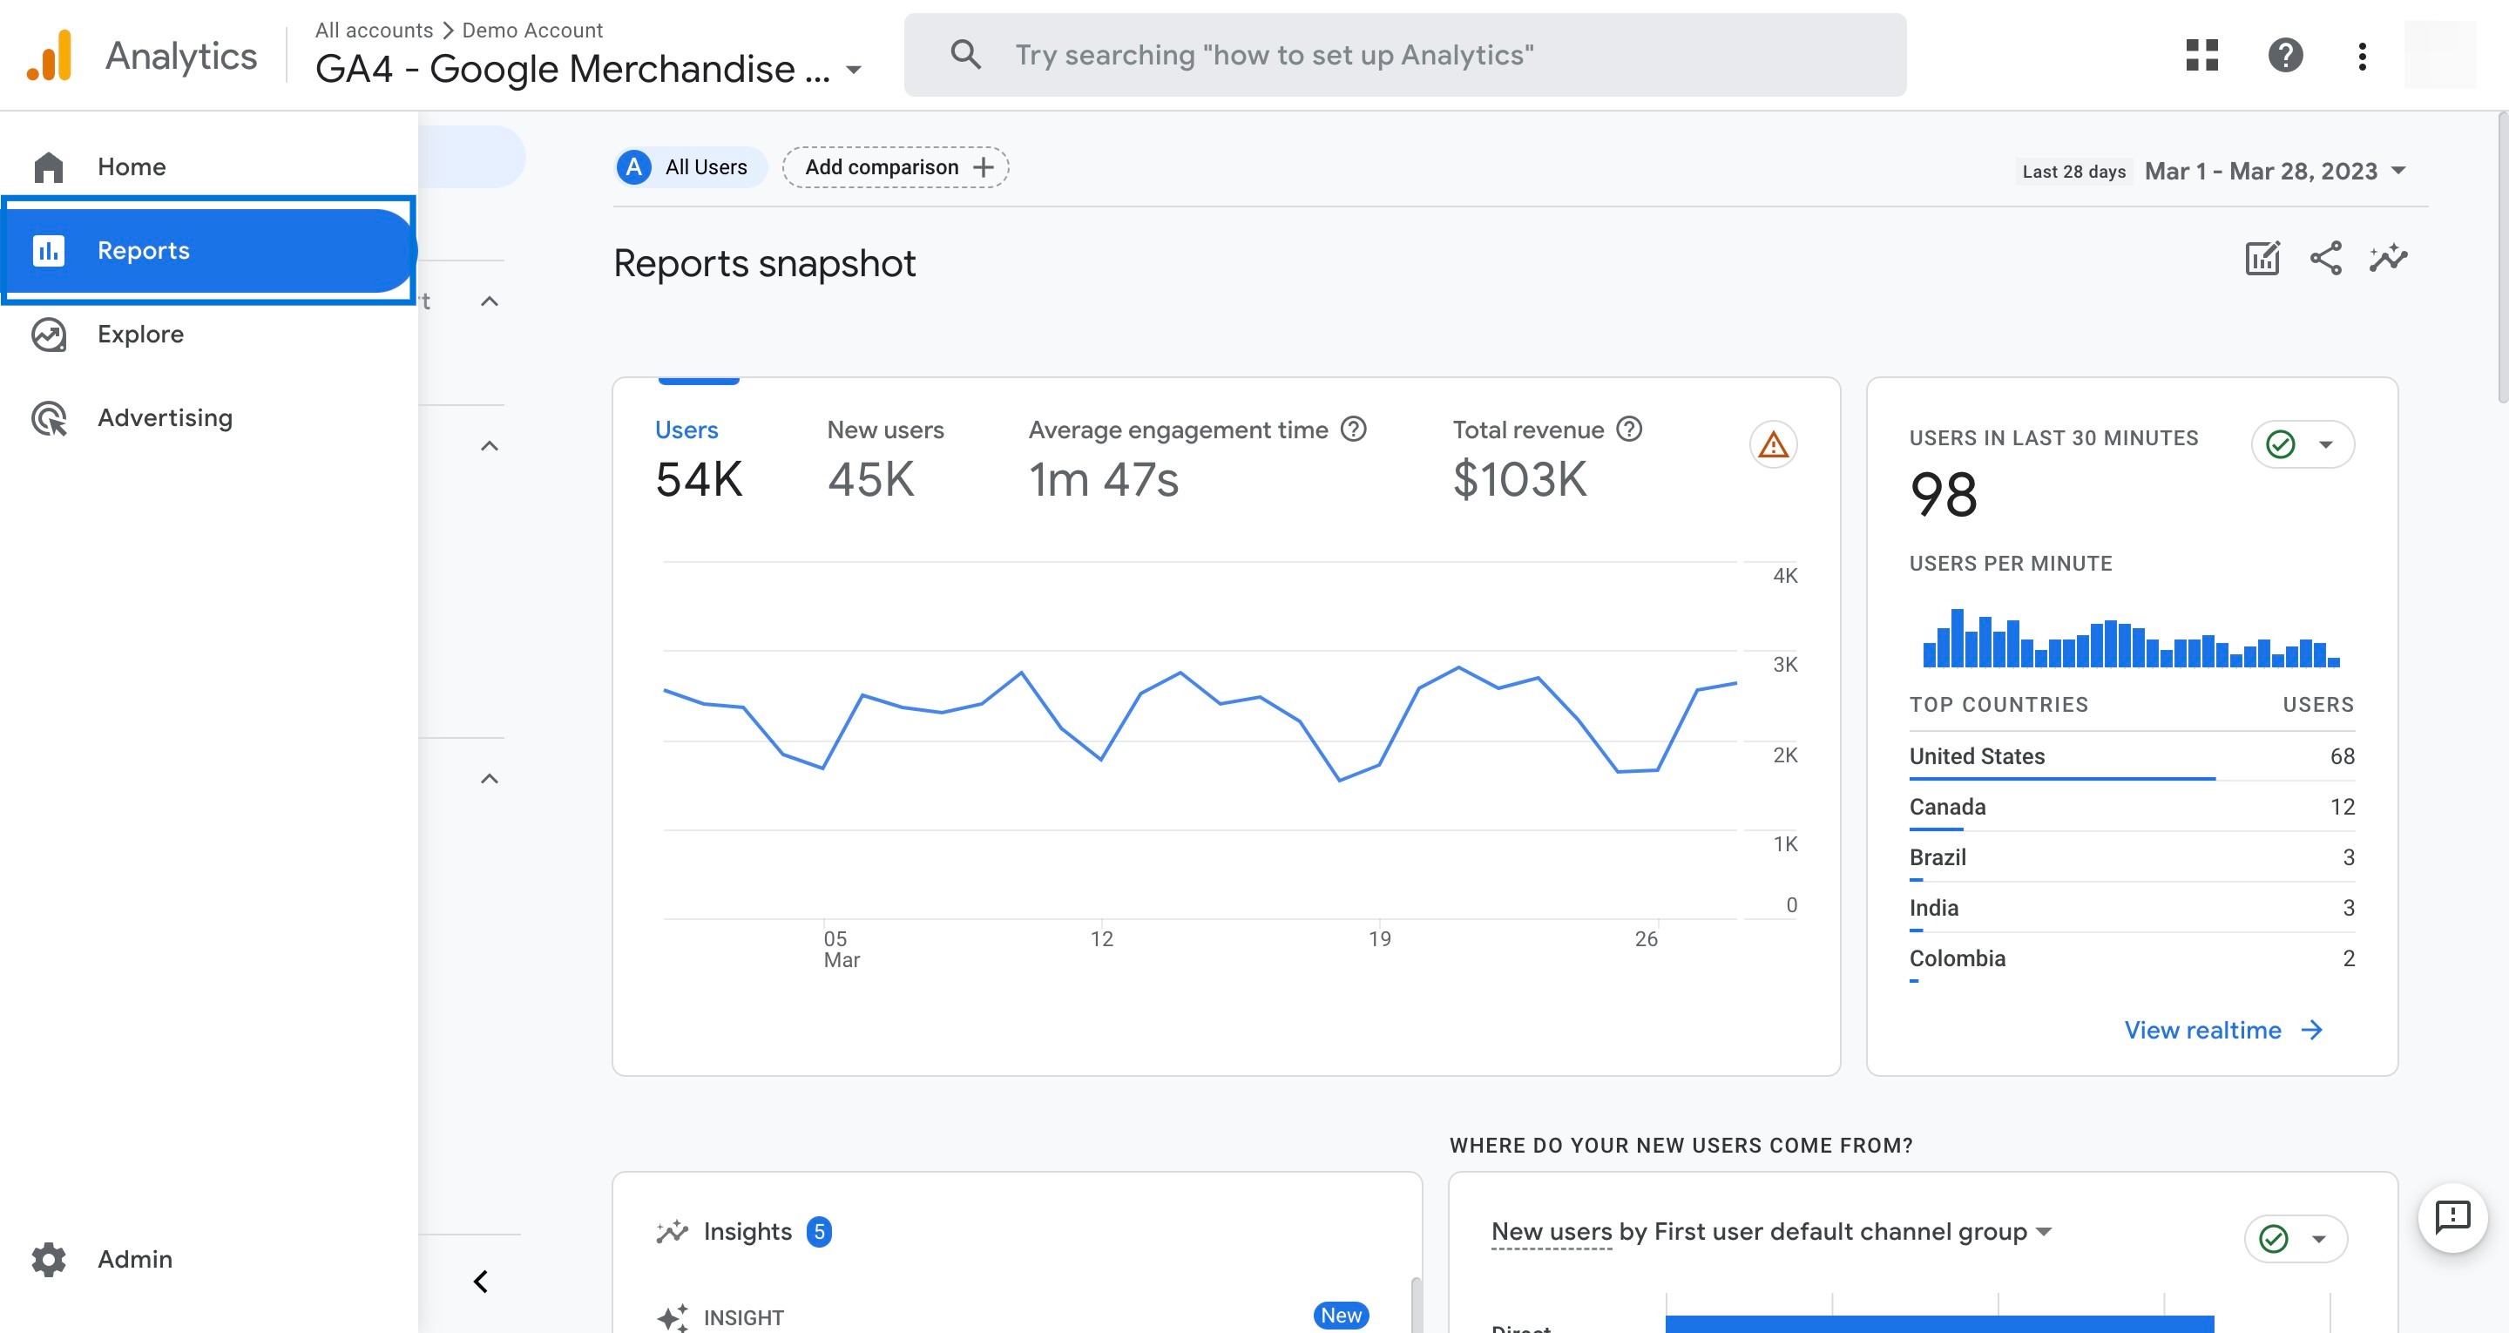2509x1333 pixels.
Task: Open the realtime card status dropdown
Action: [2303, 445]
